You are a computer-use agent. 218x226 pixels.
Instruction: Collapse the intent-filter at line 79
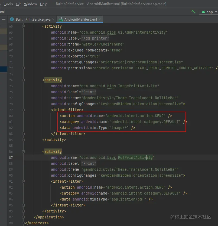(x=23, y=110)
